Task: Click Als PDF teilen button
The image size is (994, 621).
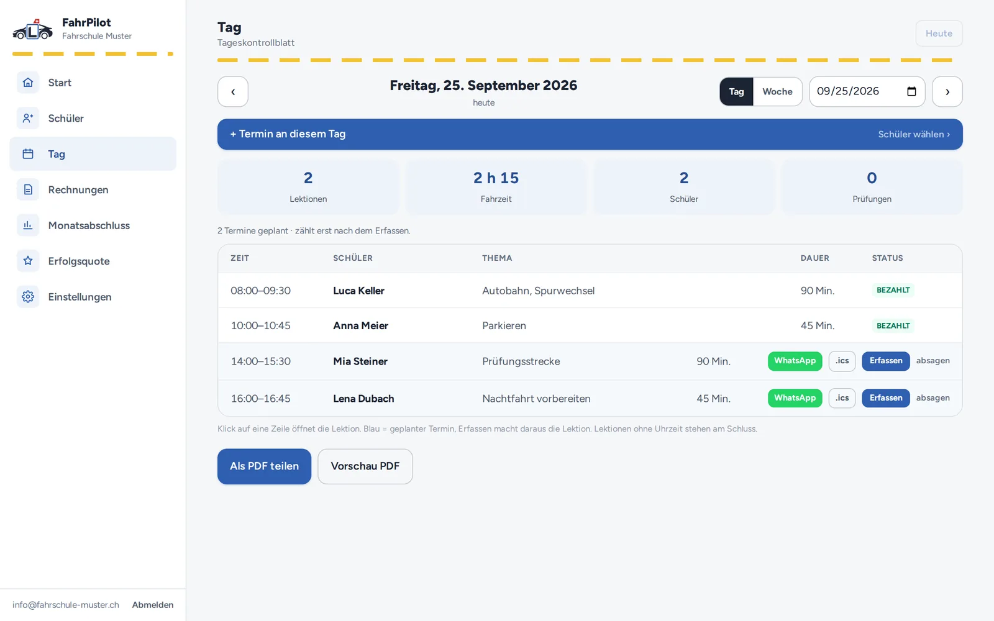Action: tap(264, 466)
